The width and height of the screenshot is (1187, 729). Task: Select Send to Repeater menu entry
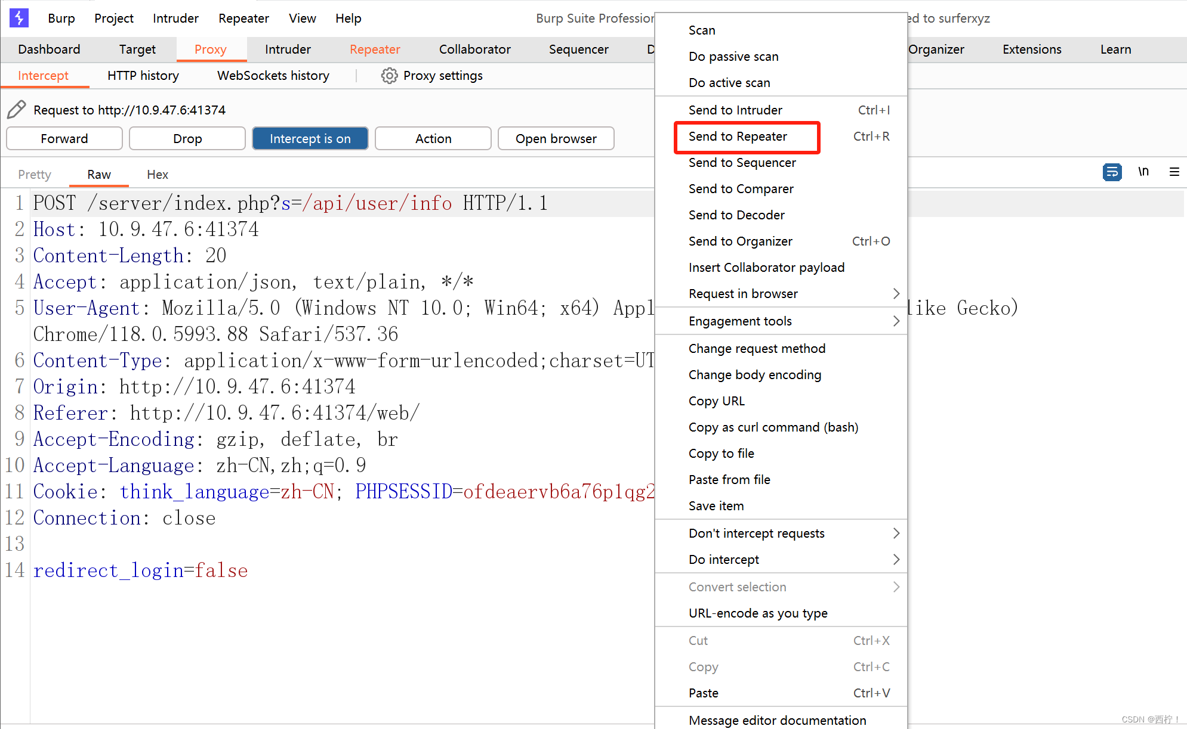click(738, 137)
